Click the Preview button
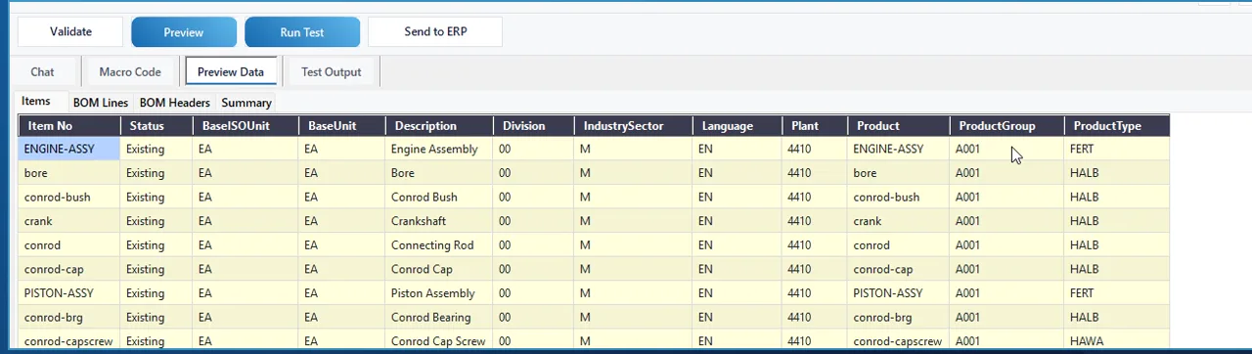This screenshot has height=354, width=1252. (184, 32)
